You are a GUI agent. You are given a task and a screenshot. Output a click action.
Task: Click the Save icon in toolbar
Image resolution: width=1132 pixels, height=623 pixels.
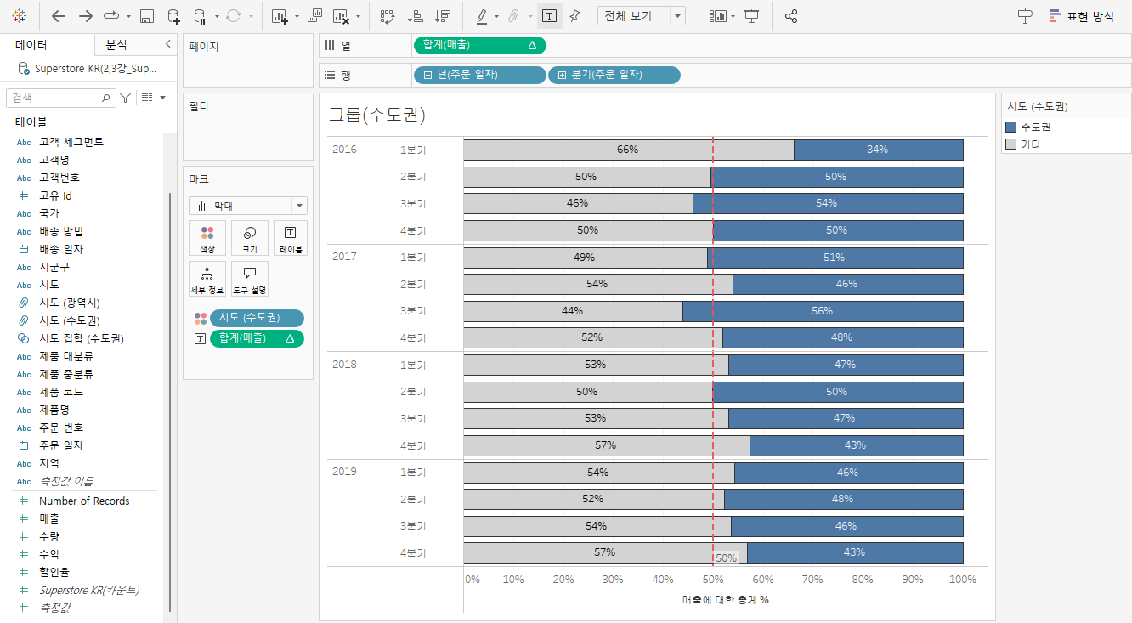[x=146, y=16]
